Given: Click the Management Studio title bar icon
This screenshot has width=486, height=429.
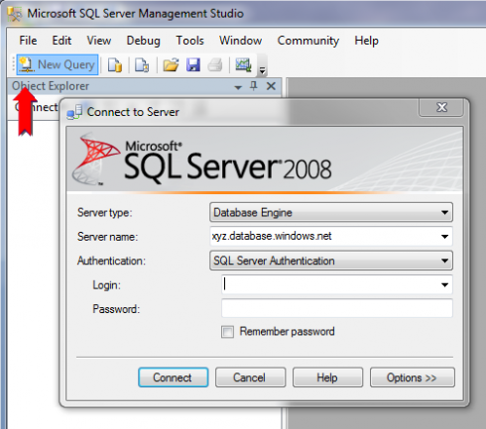Looking at the screenshot, I should click(x=15, y=14).
